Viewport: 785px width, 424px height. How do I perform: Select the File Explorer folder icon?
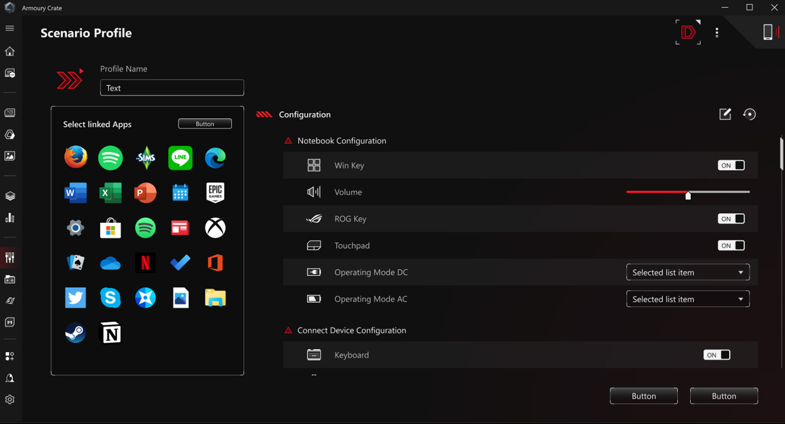(215, 298)
